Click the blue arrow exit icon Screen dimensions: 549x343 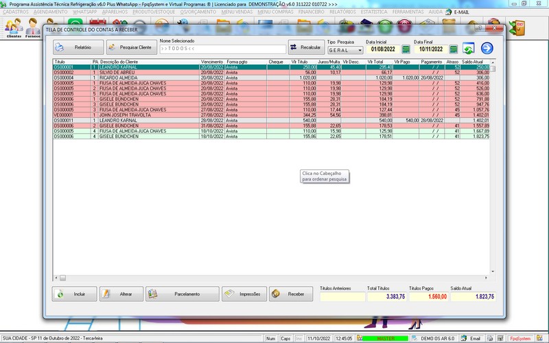click(487, 48)
